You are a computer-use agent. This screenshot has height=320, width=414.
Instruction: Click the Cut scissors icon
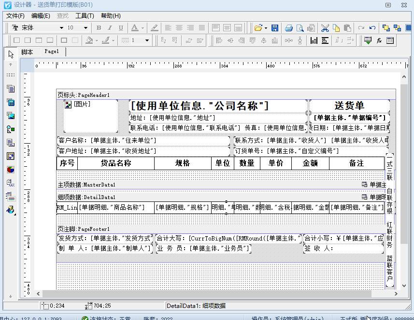point(325,28)
